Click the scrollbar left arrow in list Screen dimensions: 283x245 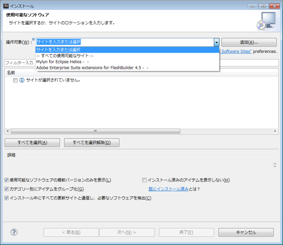pos(7,131)
